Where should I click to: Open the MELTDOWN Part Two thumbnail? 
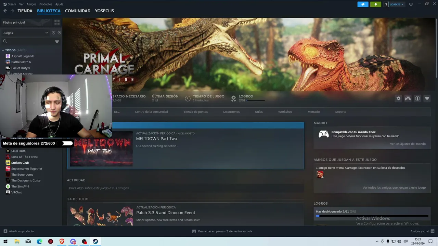pos(101,149)
